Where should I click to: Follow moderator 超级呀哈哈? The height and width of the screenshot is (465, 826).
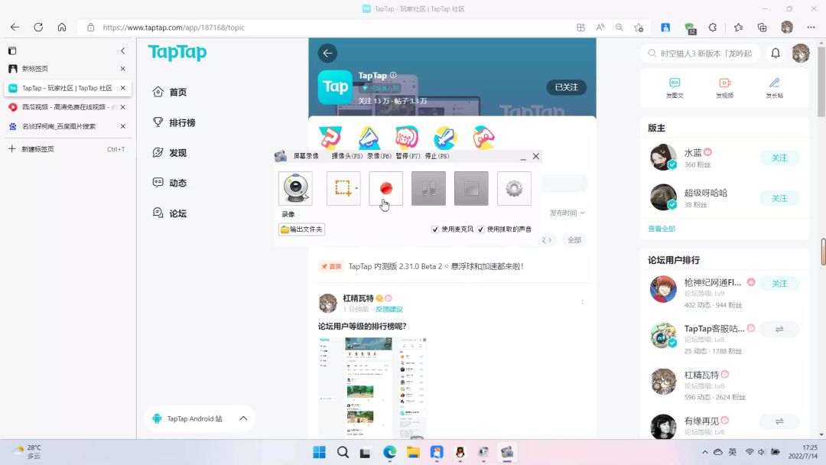[779, 199]
